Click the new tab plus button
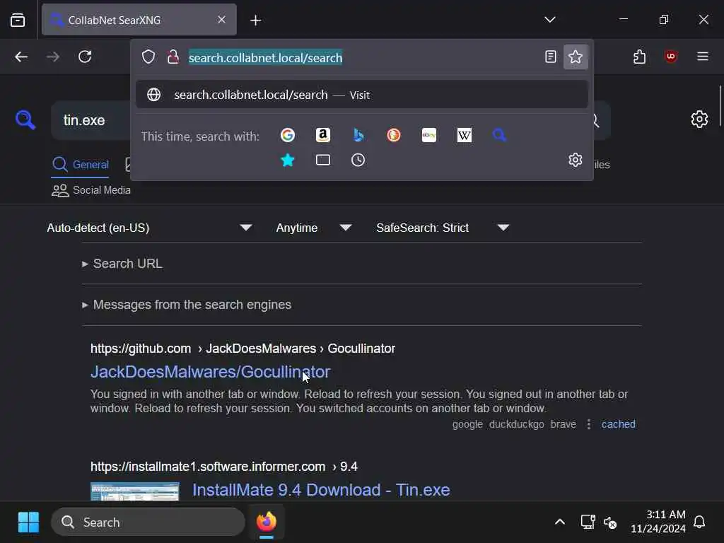 (x=255, y=20)
